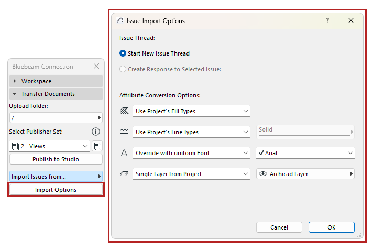Click the Publish to Studio button
Image resolution: width=373 pixels, height=251 pixels.
point(56,159)
